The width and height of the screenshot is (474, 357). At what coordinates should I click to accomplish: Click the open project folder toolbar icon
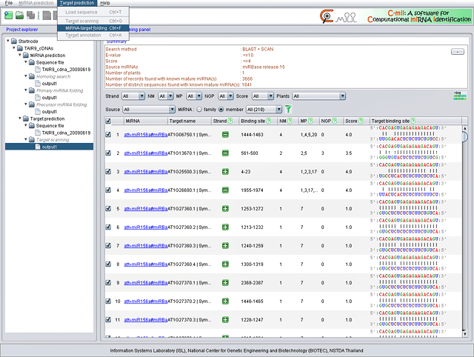tap(20, 15)
